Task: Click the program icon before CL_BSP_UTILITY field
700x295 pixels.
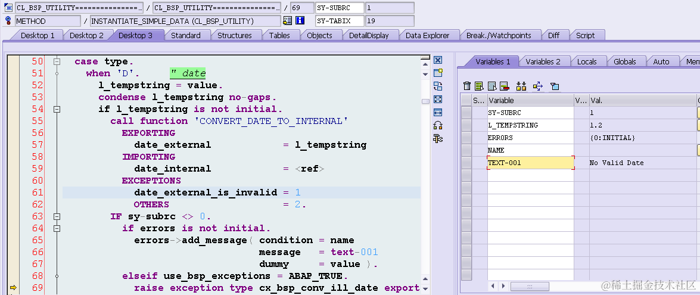Action: tap(8, 8)
